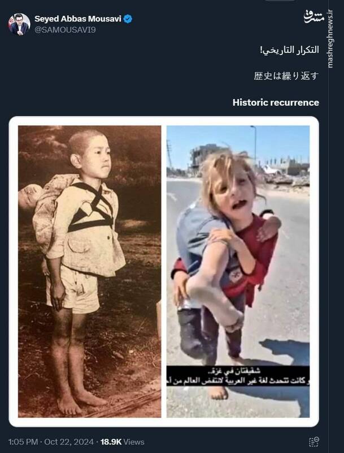Select the Japanese tweet text line
This screenshot has width=344, height=453.
(x=286, y=76)
